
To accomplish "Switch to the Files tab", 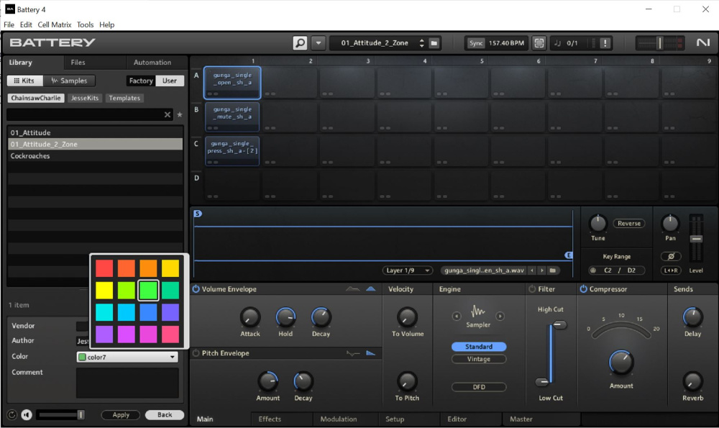I will coord(78,63).
